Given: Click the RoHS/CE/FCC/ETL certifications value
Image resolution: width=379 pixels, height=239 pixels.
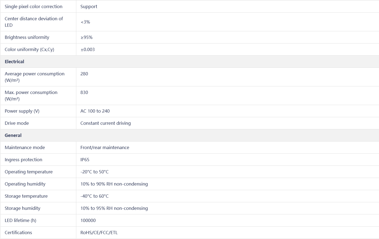Looking at the screenshot, I should click(99, 233).
